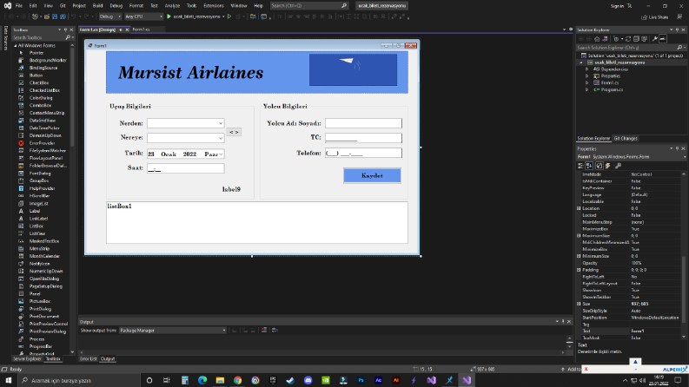The width and height of the screenshot is (689, 387).
Task: Open the file folder icon in toolbar
Action: point(47,16)
